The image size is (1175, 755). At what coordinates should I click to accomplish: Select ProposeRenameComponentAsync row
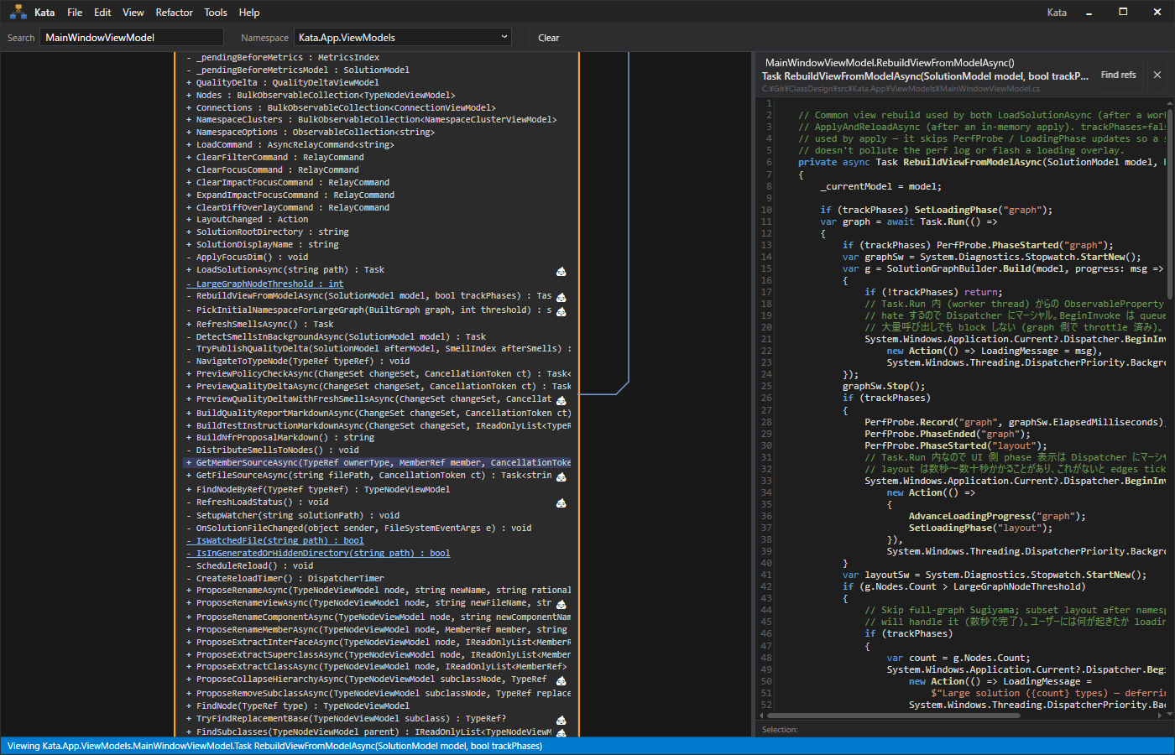click(378, 617)
